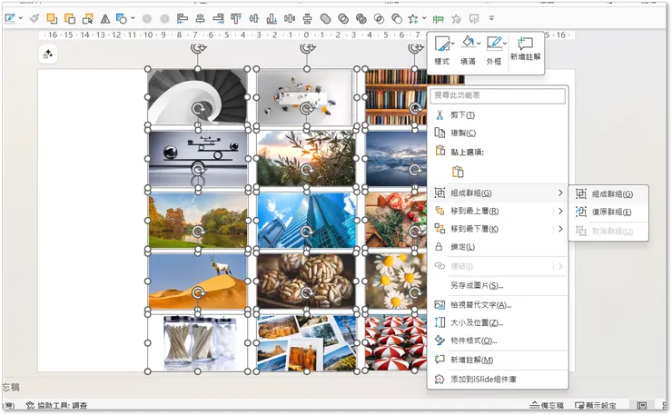Click the Format Painter brush icon

pos(35,18)
